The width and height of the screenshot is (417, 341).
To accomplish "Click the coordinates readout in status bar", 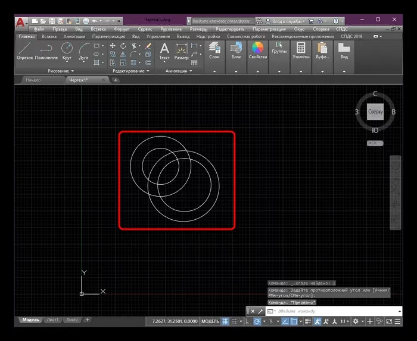I will (x=175, y=321).
